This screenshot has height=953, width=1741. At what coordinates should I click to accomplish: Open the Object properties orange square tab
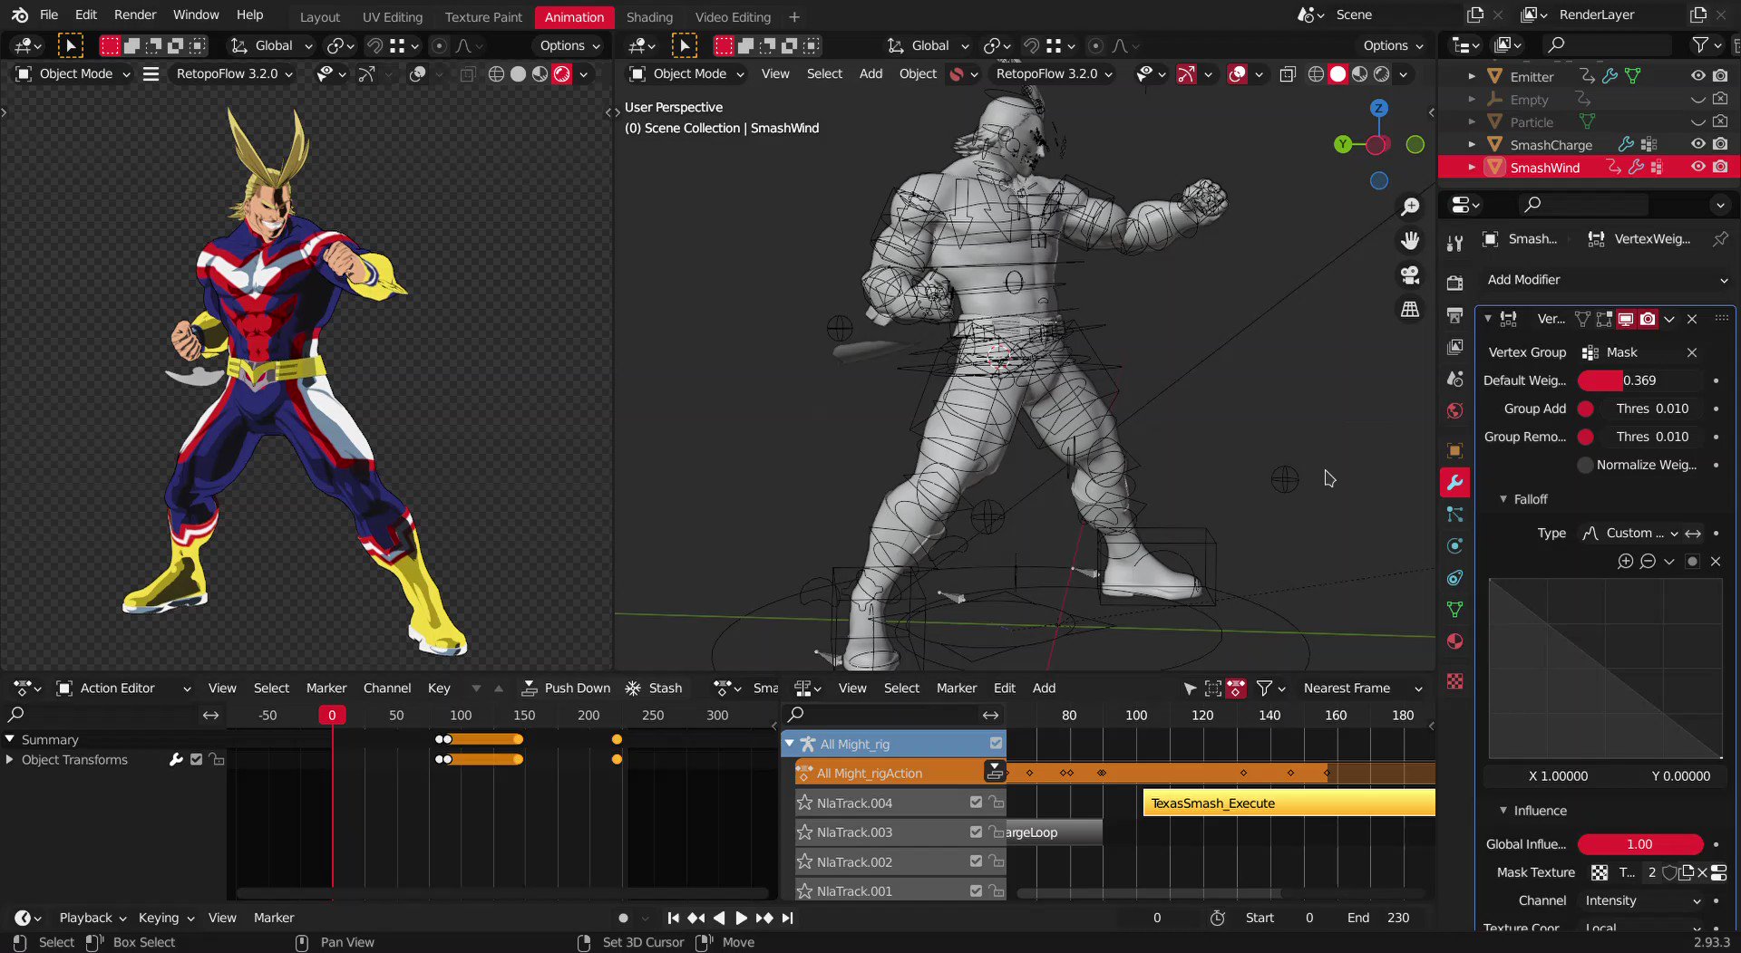coord(1454,450)
